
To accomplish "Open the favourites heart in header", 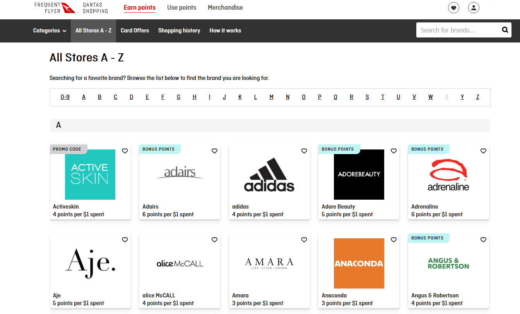I will [453, 8].
